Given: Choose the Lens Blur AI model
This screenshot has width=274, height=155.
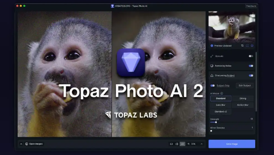Looking at the screenshot, I should [221, 105].
